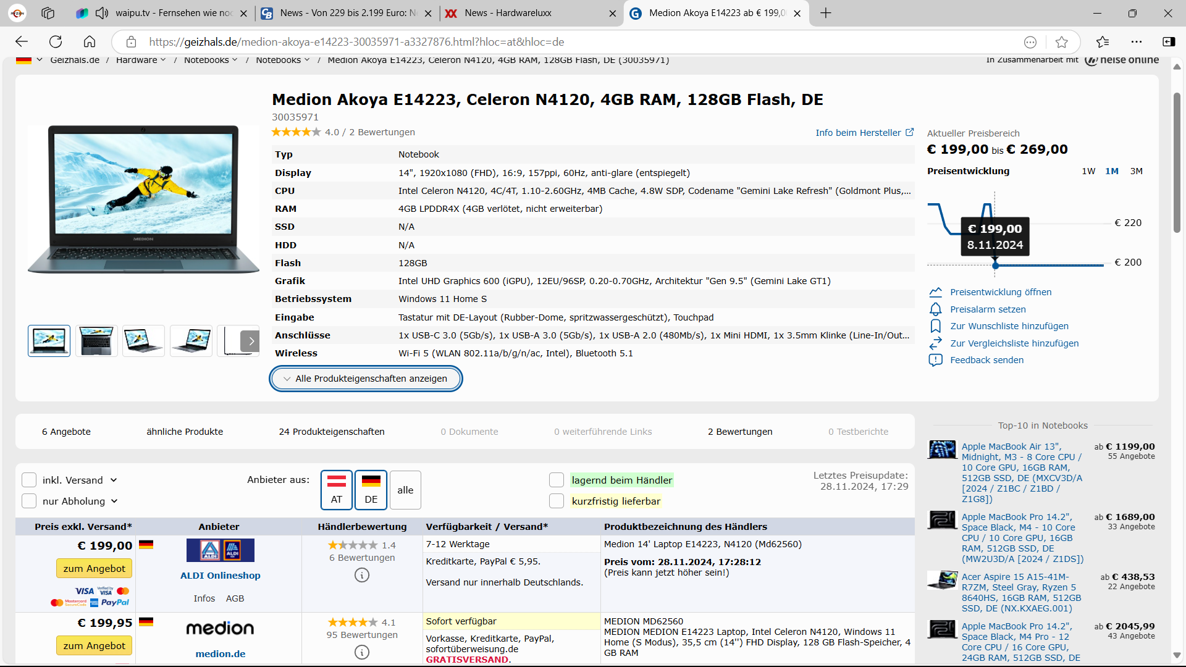Check lagernd beim Händler option
This screenshot has height=667, width=1186.
tap(557, 480)
